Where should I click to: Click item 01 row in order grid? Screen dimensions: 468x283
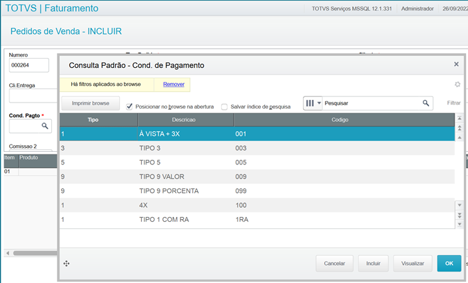(x=31, y=171)
